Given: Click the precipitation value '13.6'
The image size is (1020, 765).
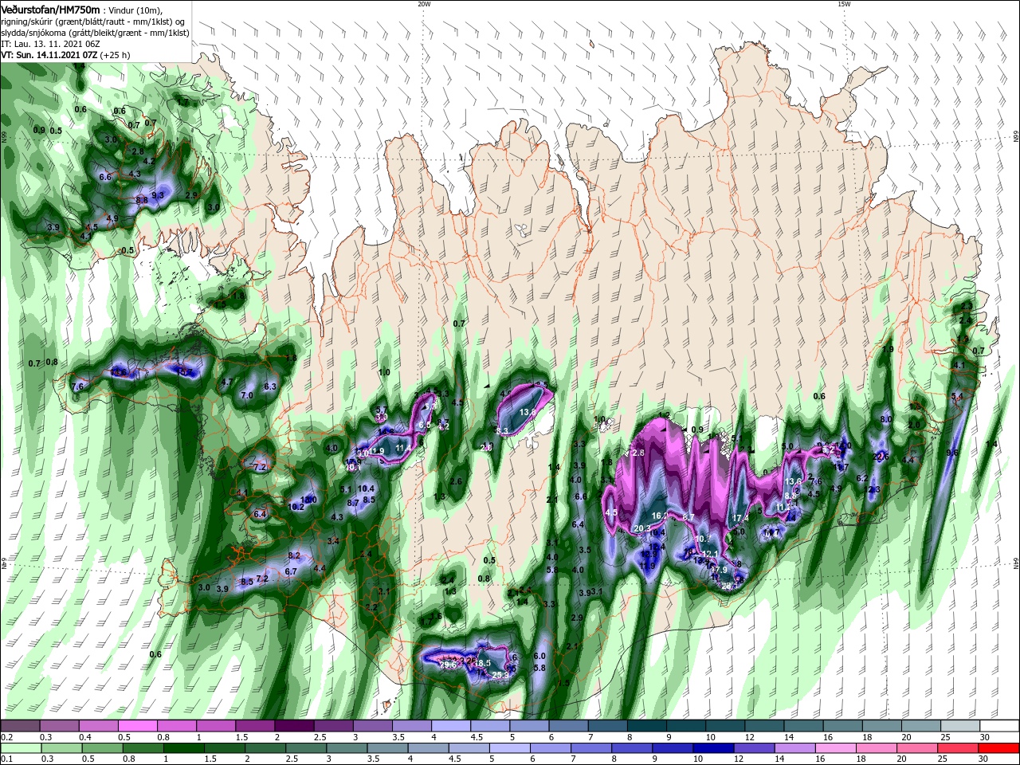Looking at the screenshot, I should (793, 481).
